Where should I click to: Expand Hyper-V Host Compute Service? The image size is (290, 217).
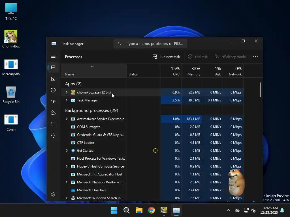click(x=67, y=166)
